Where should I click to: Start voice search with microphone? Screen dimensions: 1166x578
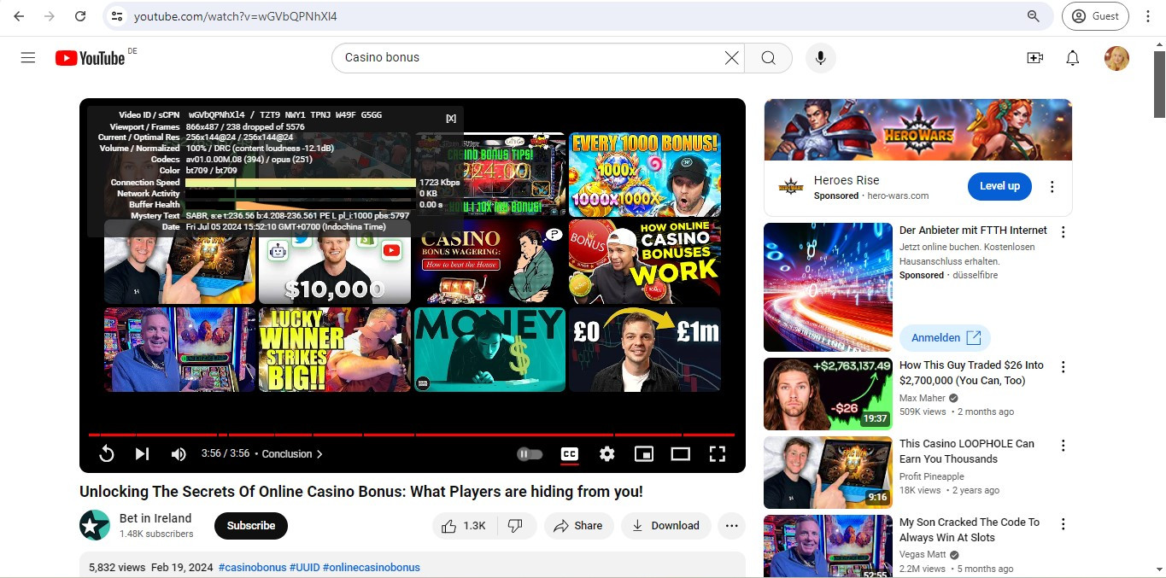[820, 58]
